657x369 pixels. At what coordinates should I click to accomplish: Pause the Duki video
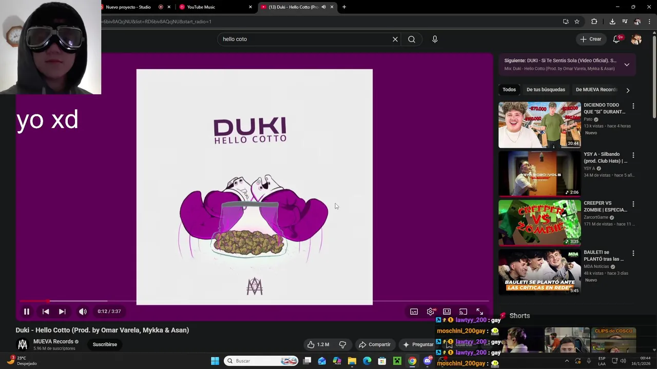(x=27, y=311)
